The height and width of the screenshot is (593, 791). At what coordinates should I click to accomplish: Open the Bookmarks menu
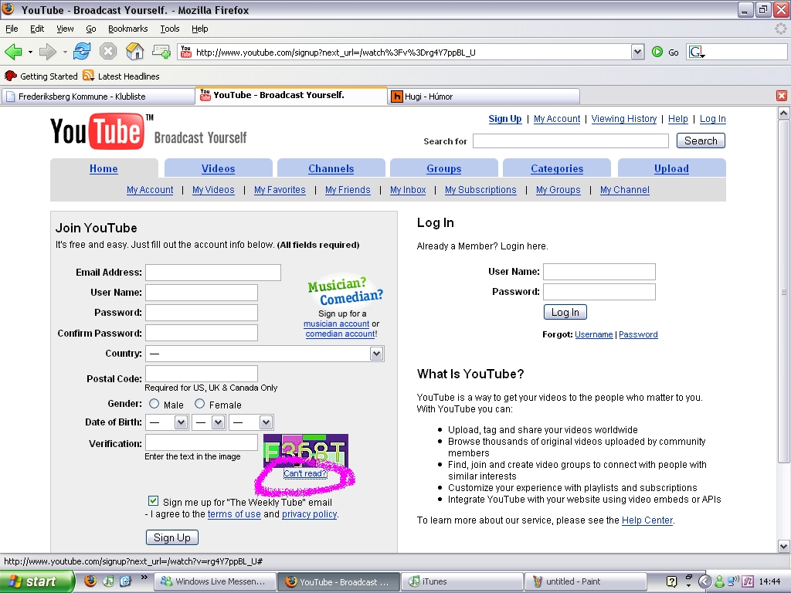[x=127, y=29]
